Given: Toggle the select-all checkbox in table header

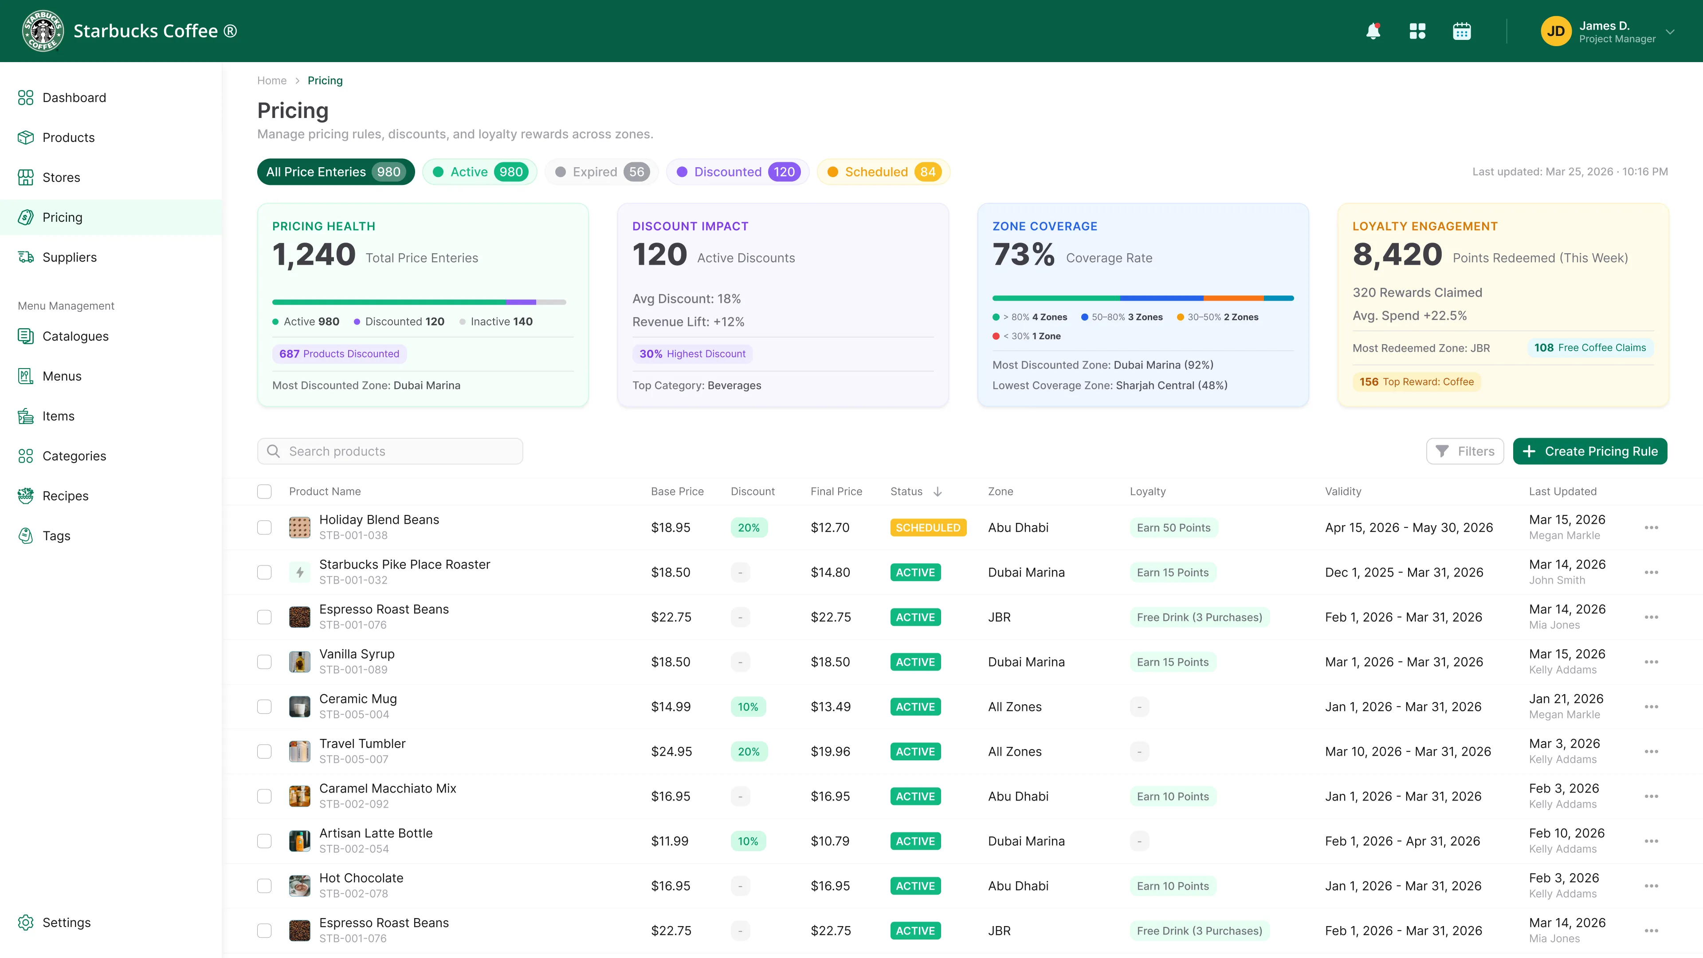Looking at the screenshot, I should [264, 491].
